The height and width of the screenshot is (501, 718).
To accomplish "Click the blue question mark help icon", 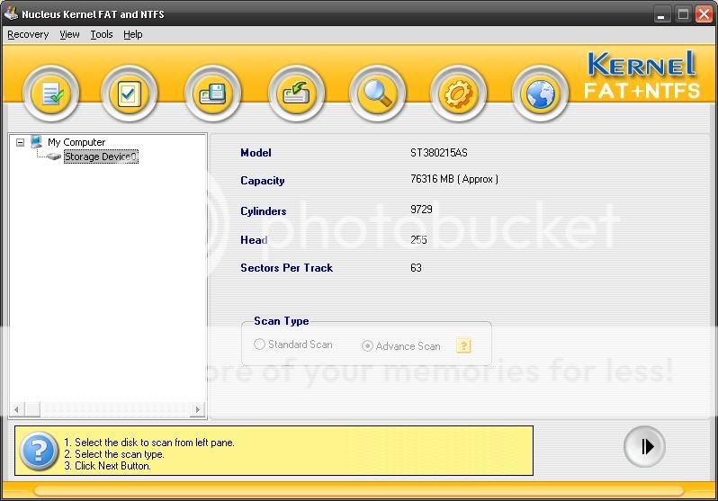I will pyautogui.click(x=39, y=452).
